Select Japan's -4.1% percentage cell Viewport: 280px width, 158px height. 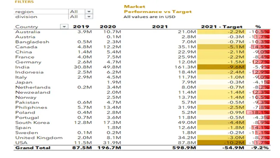point(258,82)
